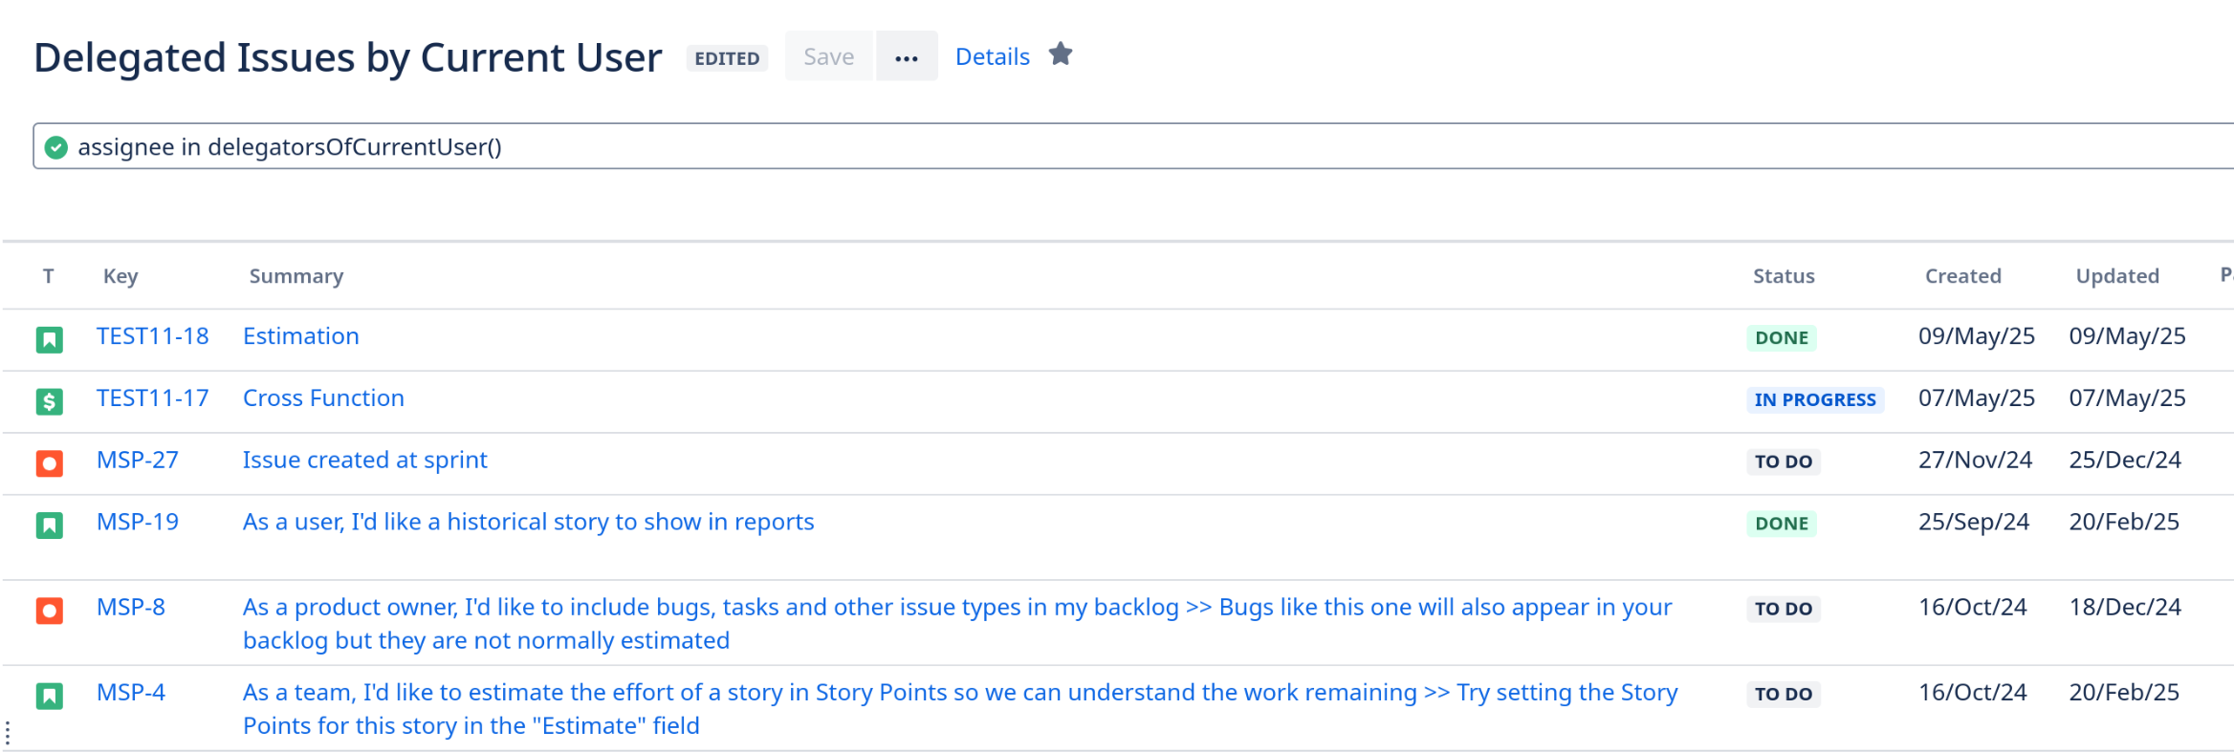2234x752 pixels.
Task: Click the bug type icon for MSP-8
Action: 50,611
